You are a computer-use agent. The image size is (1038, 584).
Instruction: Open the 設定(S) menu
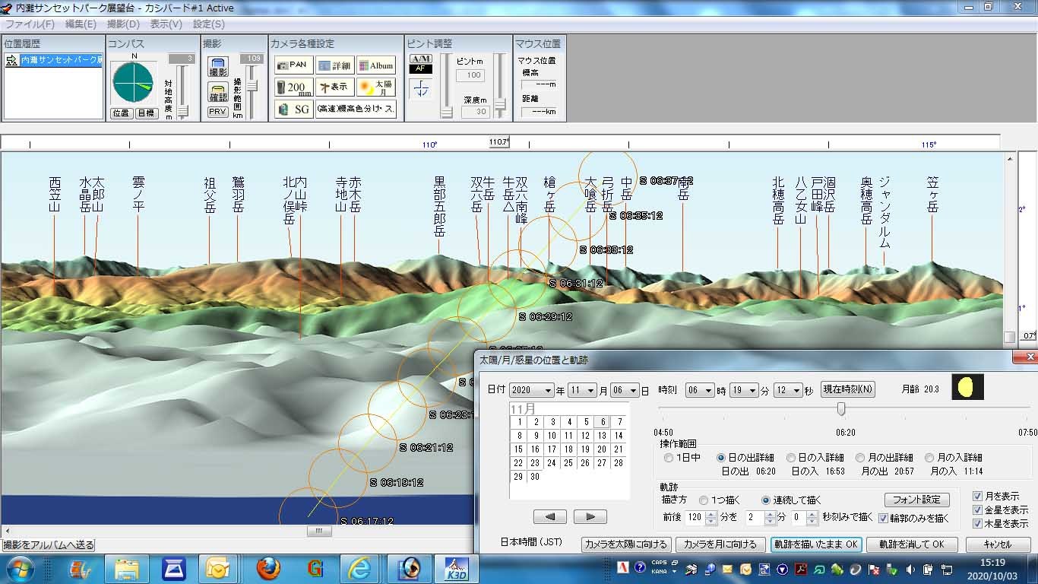pos(208,24)
